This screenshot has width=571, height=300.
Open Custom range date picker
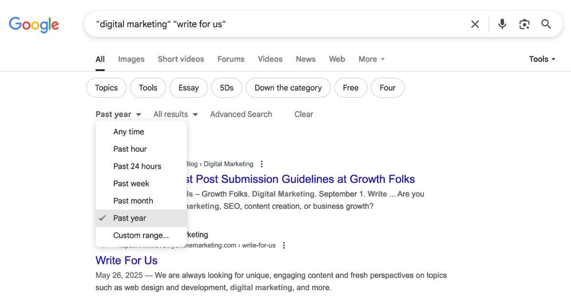coord(140,235)
